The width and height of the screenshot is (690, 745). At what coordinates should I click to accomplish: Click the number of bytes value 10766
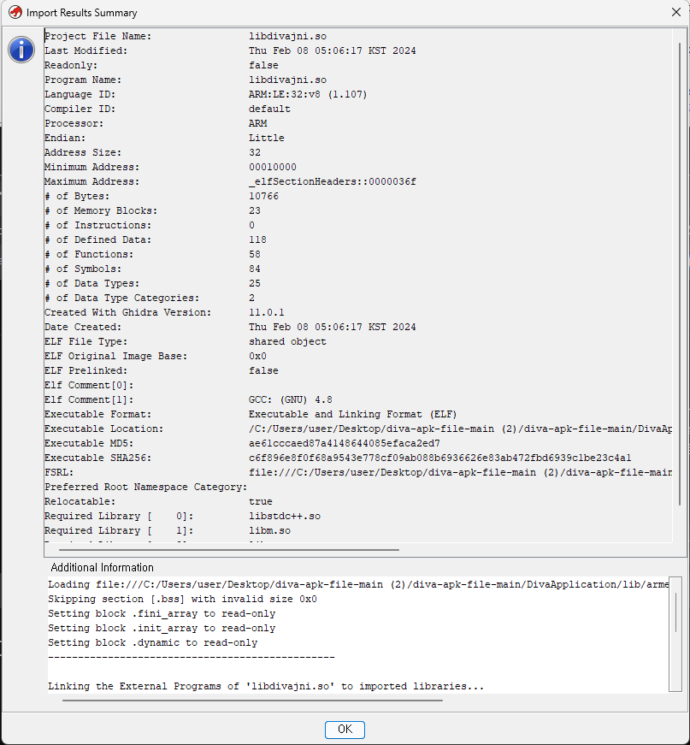click(x=263, y=196)
